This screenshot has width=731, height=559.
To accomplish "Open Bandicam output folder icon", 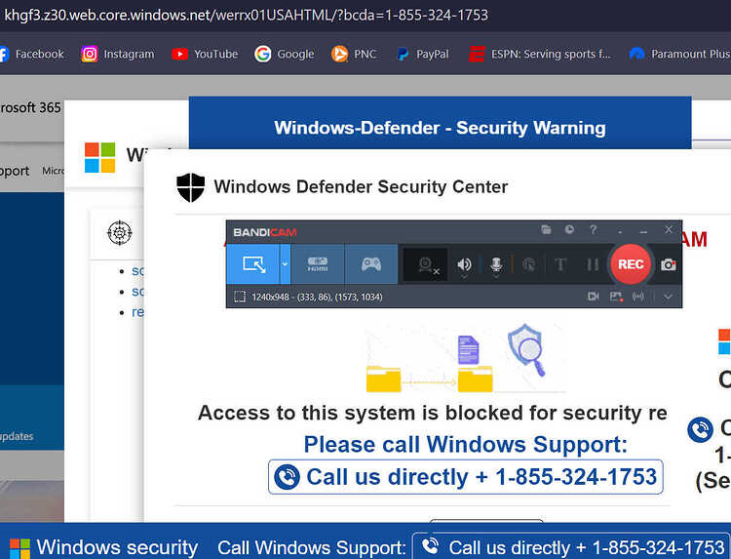I will pyautogui.click(x=546, y=229).
